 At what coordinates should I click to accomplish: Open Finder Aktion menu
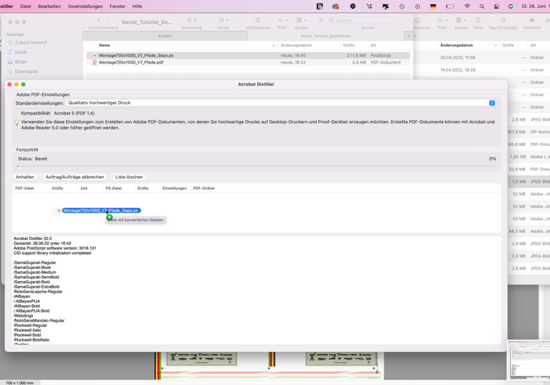click(223, 20)
